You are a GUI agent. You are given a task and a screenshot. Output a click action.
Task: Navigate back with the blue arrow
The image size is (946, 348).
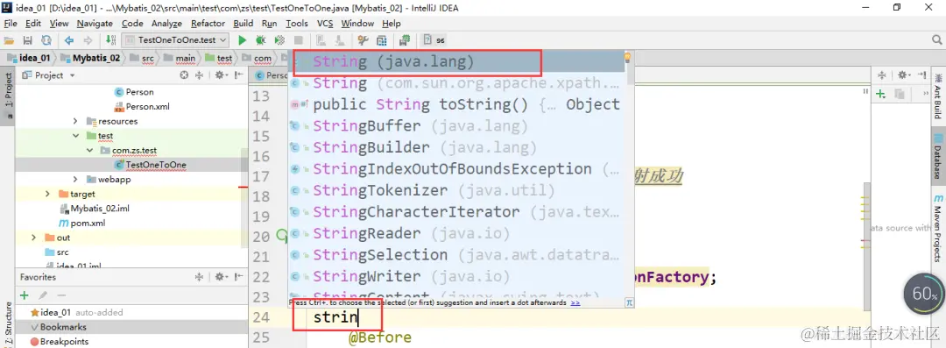(x=69, y=40)
